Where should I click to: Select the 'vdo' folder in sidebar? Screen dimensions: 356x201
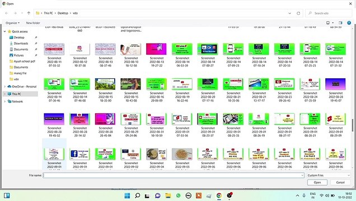pos(16,79)
